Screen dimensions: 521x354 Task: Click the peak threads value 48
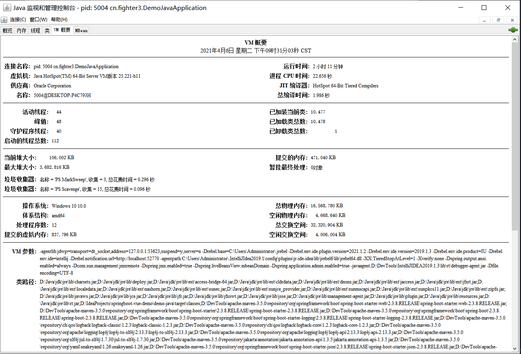coord(59,122)
